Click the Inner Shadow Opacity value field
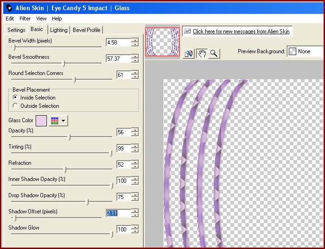 click(124, 181)
